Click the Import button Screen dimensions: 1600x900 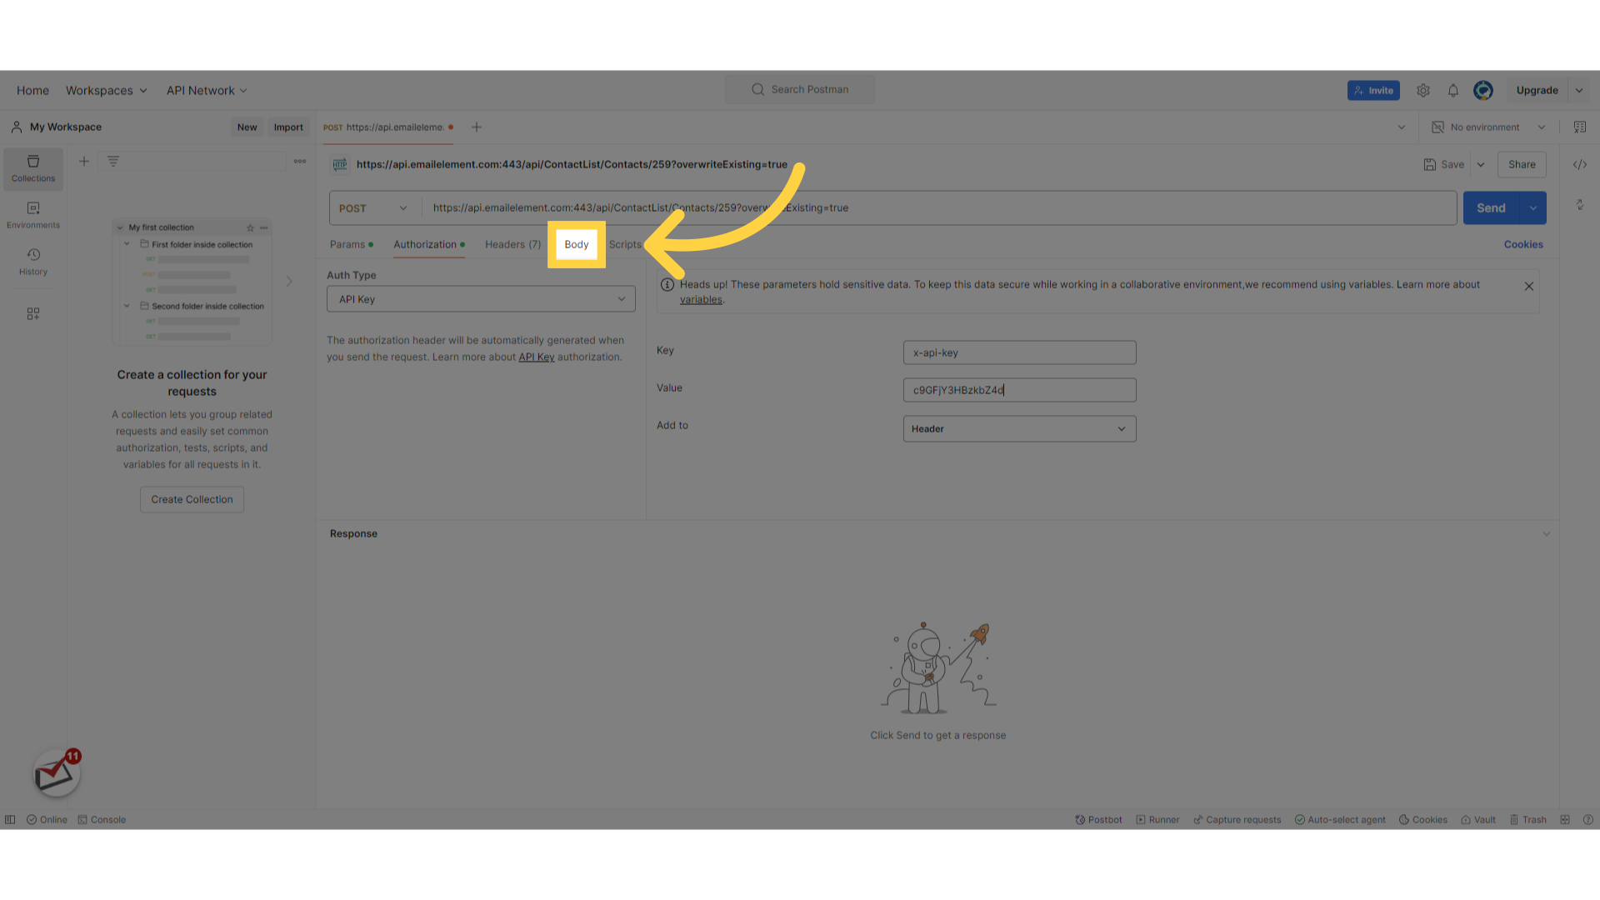point(288,127)
